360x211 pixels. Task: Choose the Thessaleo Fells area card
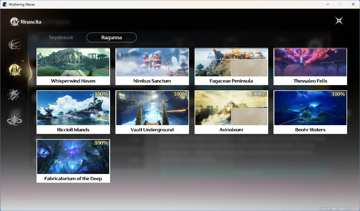tap(310, 66)
